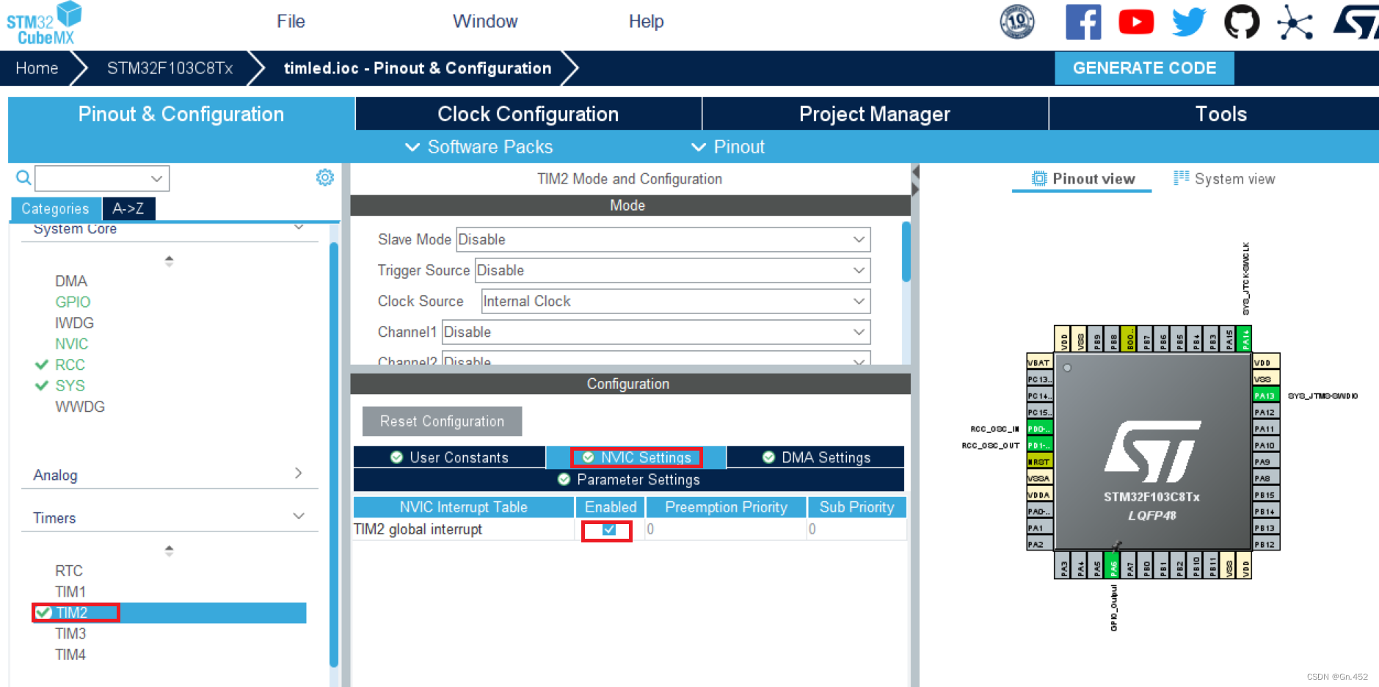
Task: Select GPIO under System Core
Action: click(x=73, y=302)
